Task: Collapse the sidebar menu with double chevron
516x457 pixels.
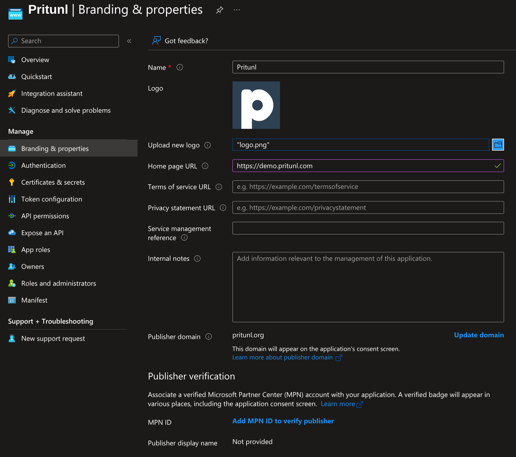Action: pyautogui.click(x=129, y=41)
